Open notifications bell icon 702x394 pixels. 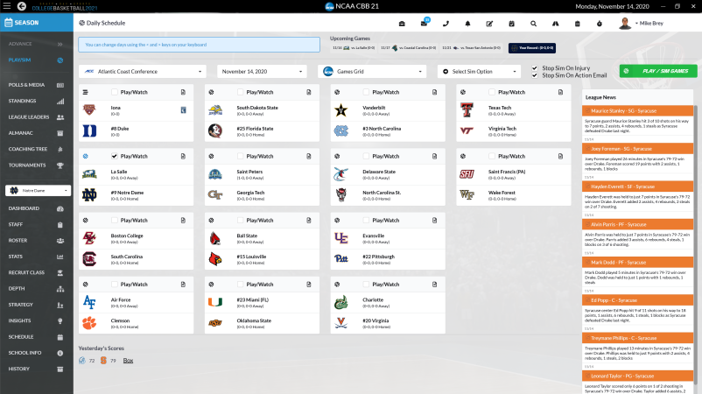[x=468, y=23]
